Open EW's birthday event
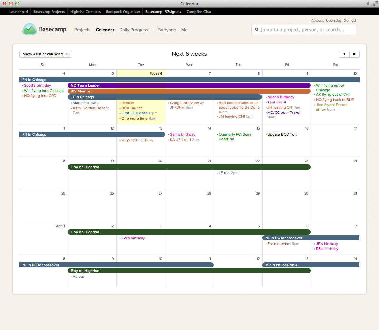 (x=133, y=238)
